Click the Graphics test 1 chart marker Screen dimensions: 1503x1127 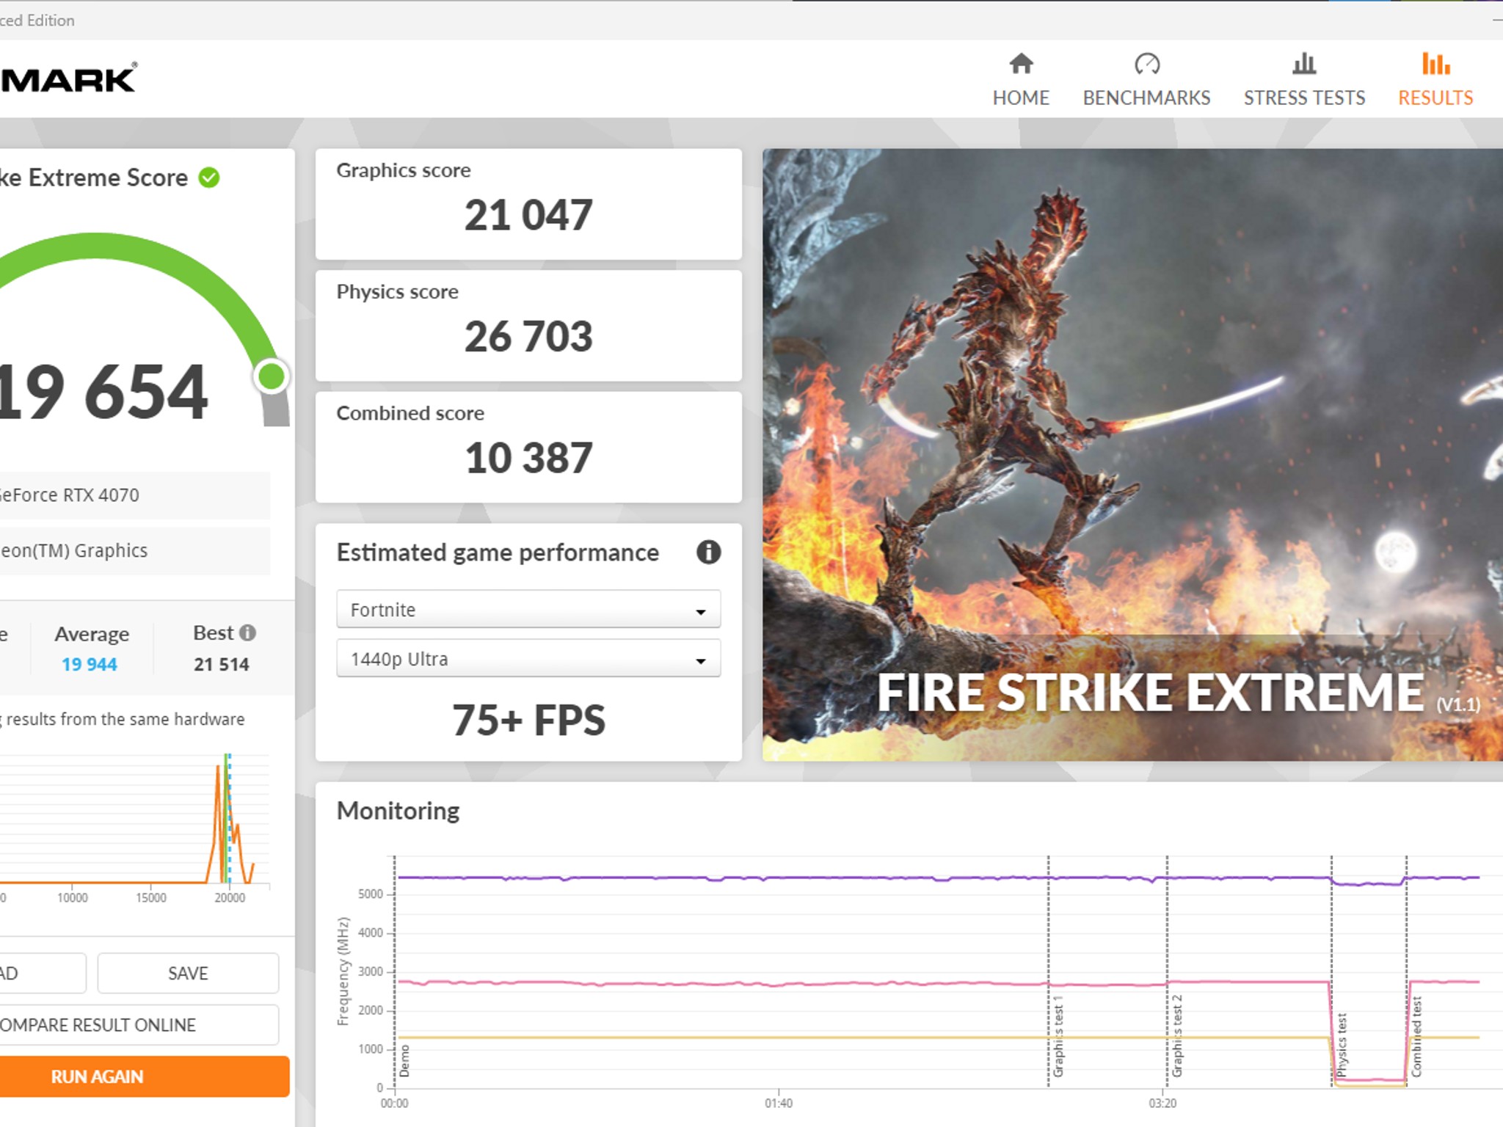[x=1058, y=1036]
